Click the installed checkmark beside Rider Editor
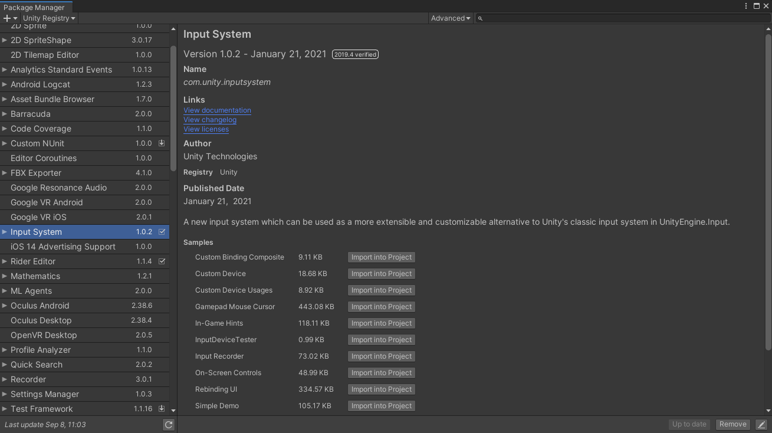 [x=162, y=261]
